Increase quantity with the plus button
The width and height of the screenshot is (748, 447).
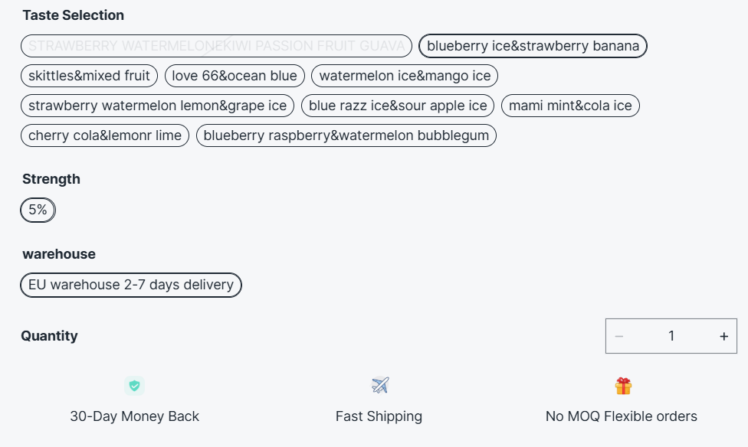coord(723,336)
